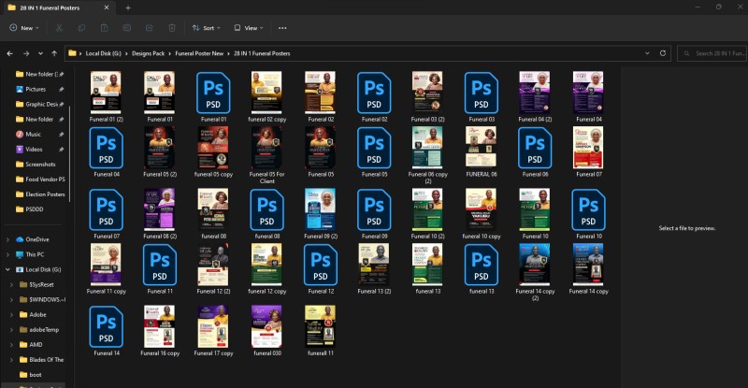748x388 pixels.
Task: Open Food Vendor PS folder in sidebar
Action: 39,180
